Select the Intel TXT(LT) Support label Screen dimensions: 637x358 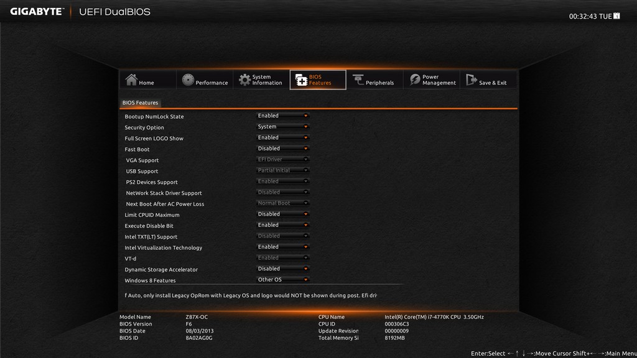[151, 237]
